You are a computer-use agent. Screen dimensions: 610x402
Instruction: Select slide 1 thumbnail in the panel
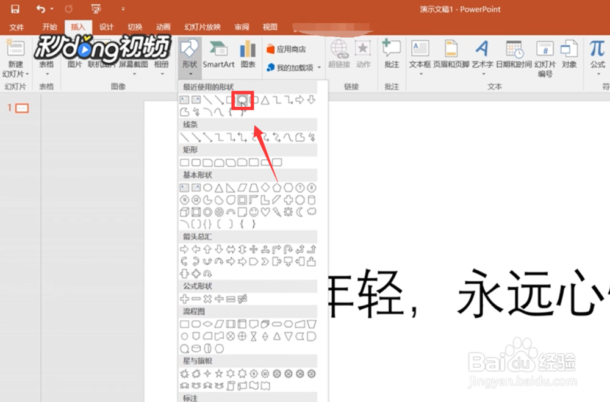pyautogui.click(x=22, y=108)
